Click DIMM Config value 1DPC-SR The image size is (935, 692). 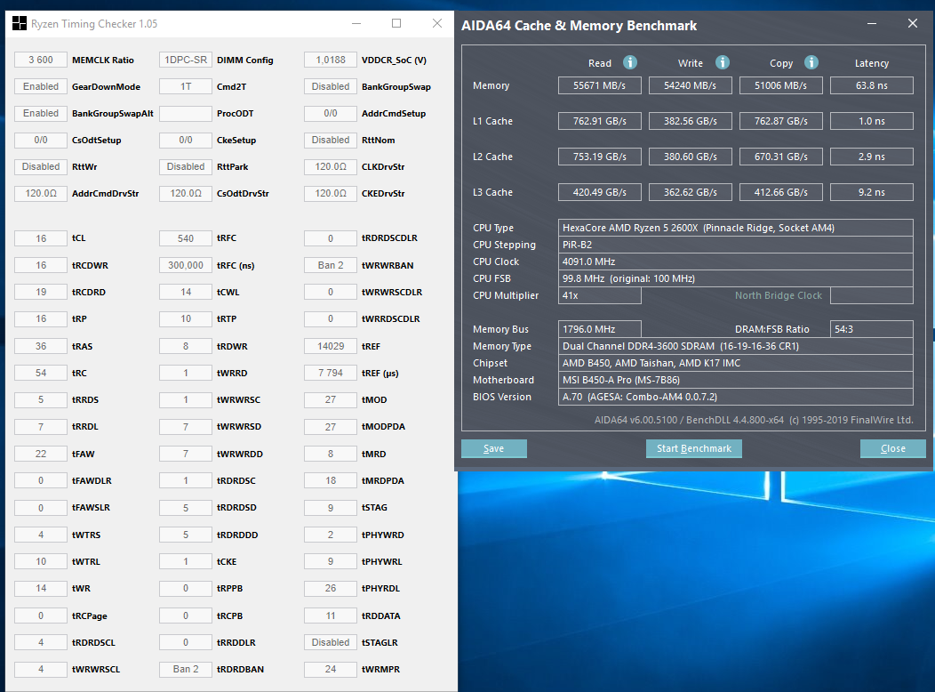(186, 60)
